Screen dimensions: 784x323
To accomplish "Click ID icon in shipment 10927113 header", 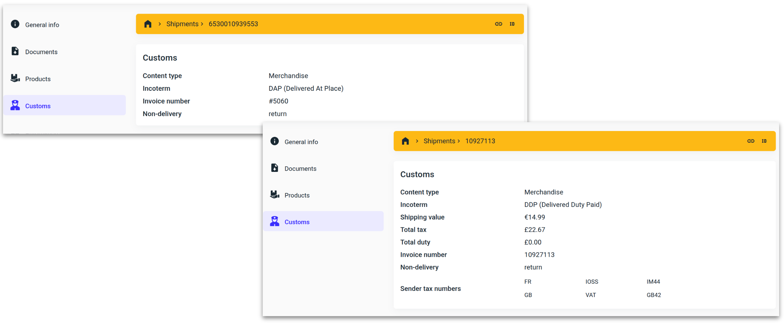I will click(x=764, y=141).
